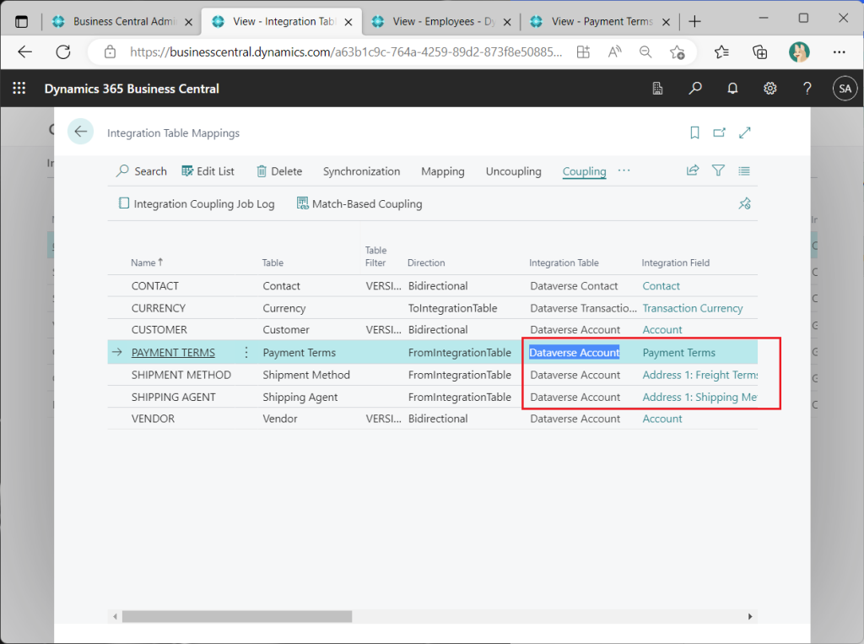Click the Integration Field column header

click(x=675, y=262)
